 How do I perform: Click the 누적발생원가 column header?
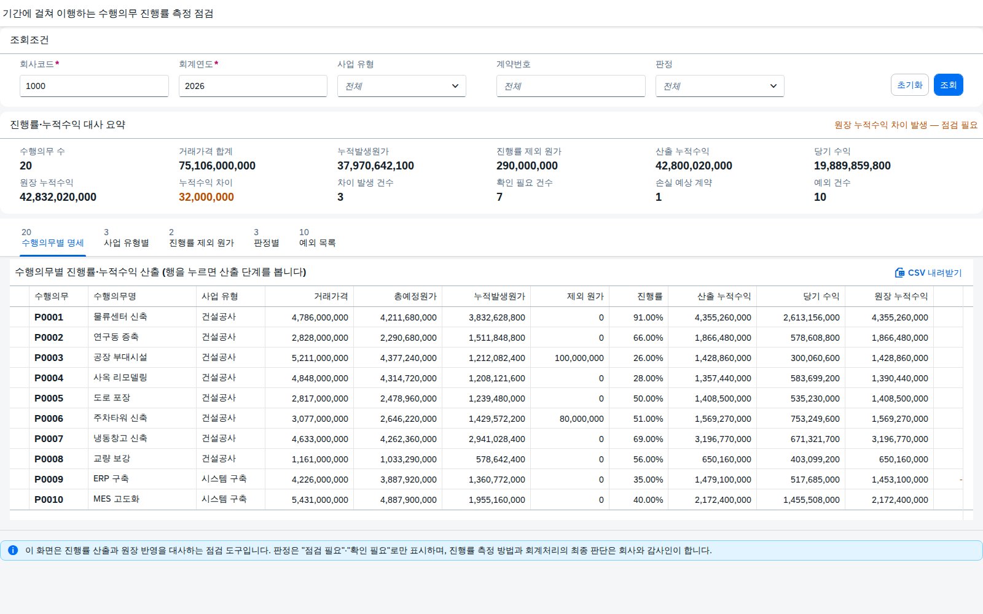pyautogui.click(x=487, y=296)
